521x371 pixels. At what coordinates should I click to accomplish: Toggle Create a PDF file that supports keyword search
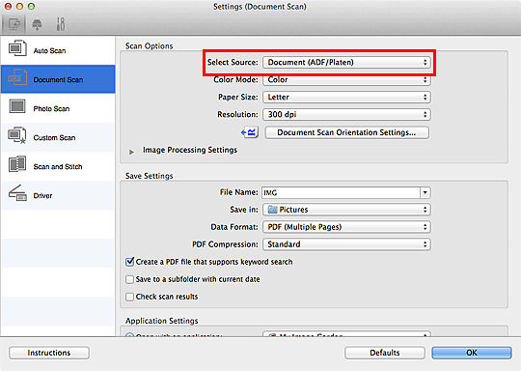(x=130, y=262)
